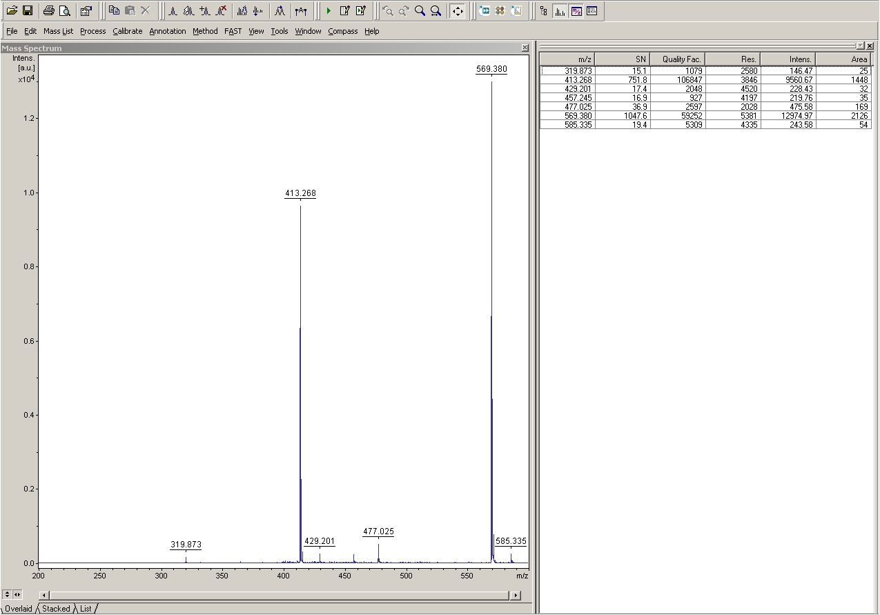The width and height of the screenshot is (880, 615).
Task: Toggle the spectrum view toolbar button
Action: [560, 11]
